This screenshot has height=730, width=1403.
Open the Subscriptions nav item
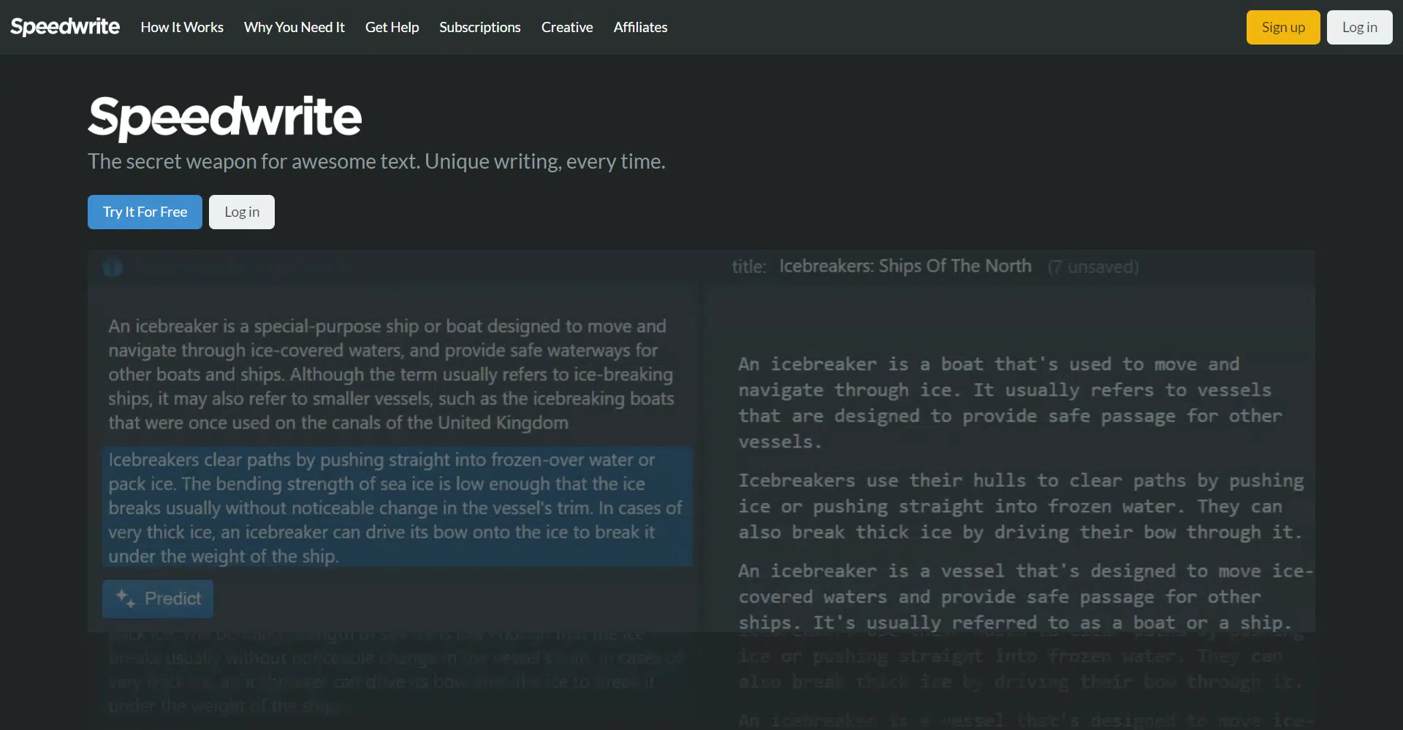(x=479, y=27)
